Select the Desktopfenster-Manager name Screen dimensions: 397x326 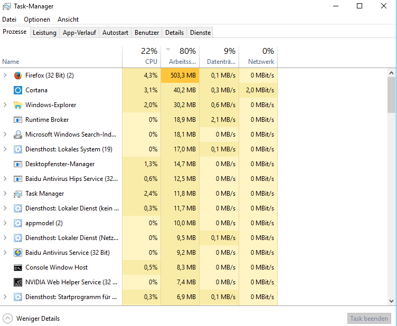pos(60,164)
